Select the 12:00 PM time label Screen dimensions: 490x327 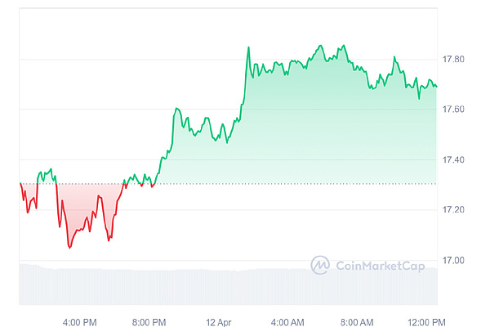click(425, 320)
